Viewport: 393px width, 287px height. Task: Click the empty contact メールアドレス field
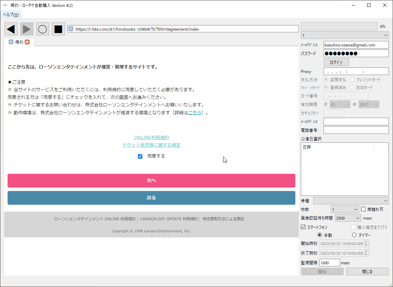pos(356,121)
